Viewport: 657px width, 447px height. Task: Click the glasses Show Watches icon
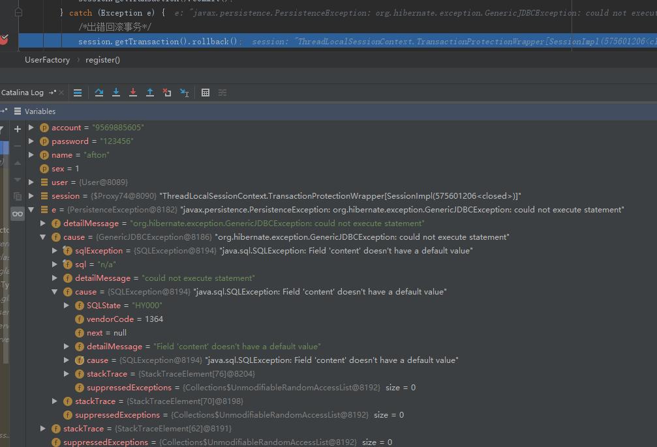(18, 214)
